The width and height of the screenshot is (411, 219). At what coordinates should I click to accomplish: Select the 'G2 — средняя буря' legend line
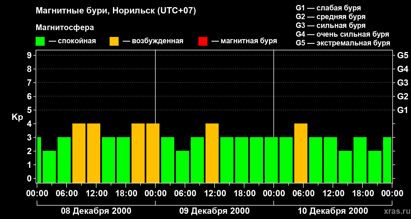click(x=331, y=17)
